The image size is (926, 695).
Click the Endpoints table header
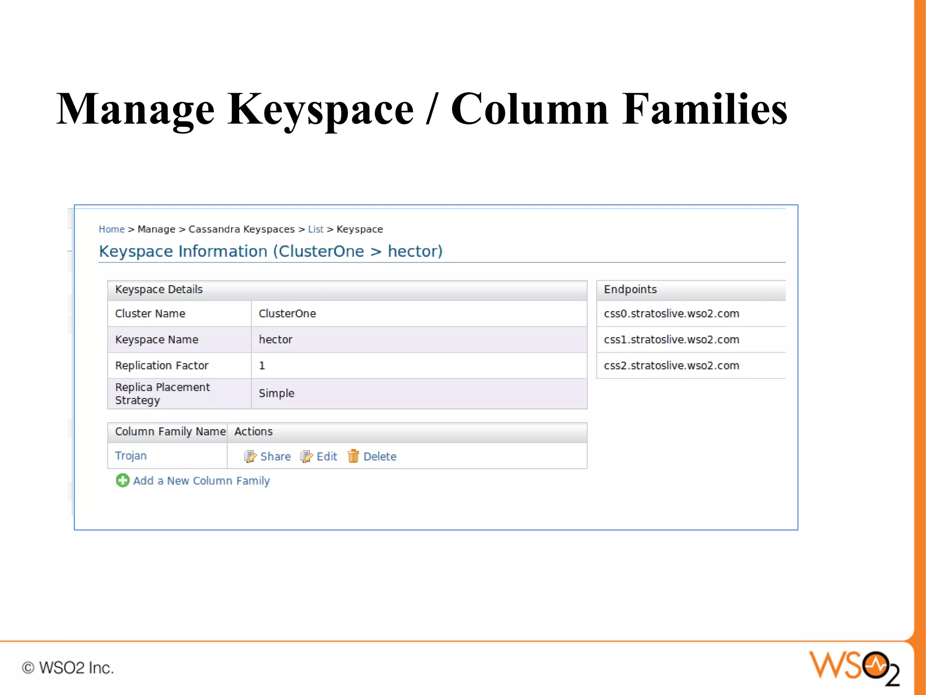(x=691, y=290)
